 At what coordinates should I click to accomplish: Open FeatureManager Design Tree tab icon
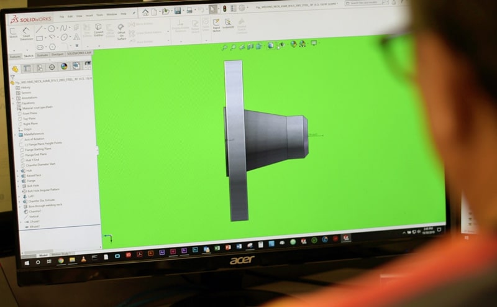15,69
